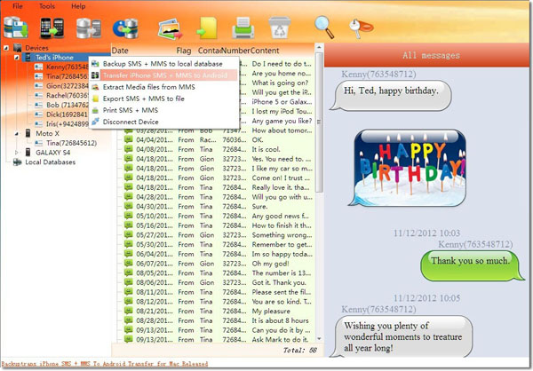
Task: Click the database to device restore icon
Action: tap(89, 28)
